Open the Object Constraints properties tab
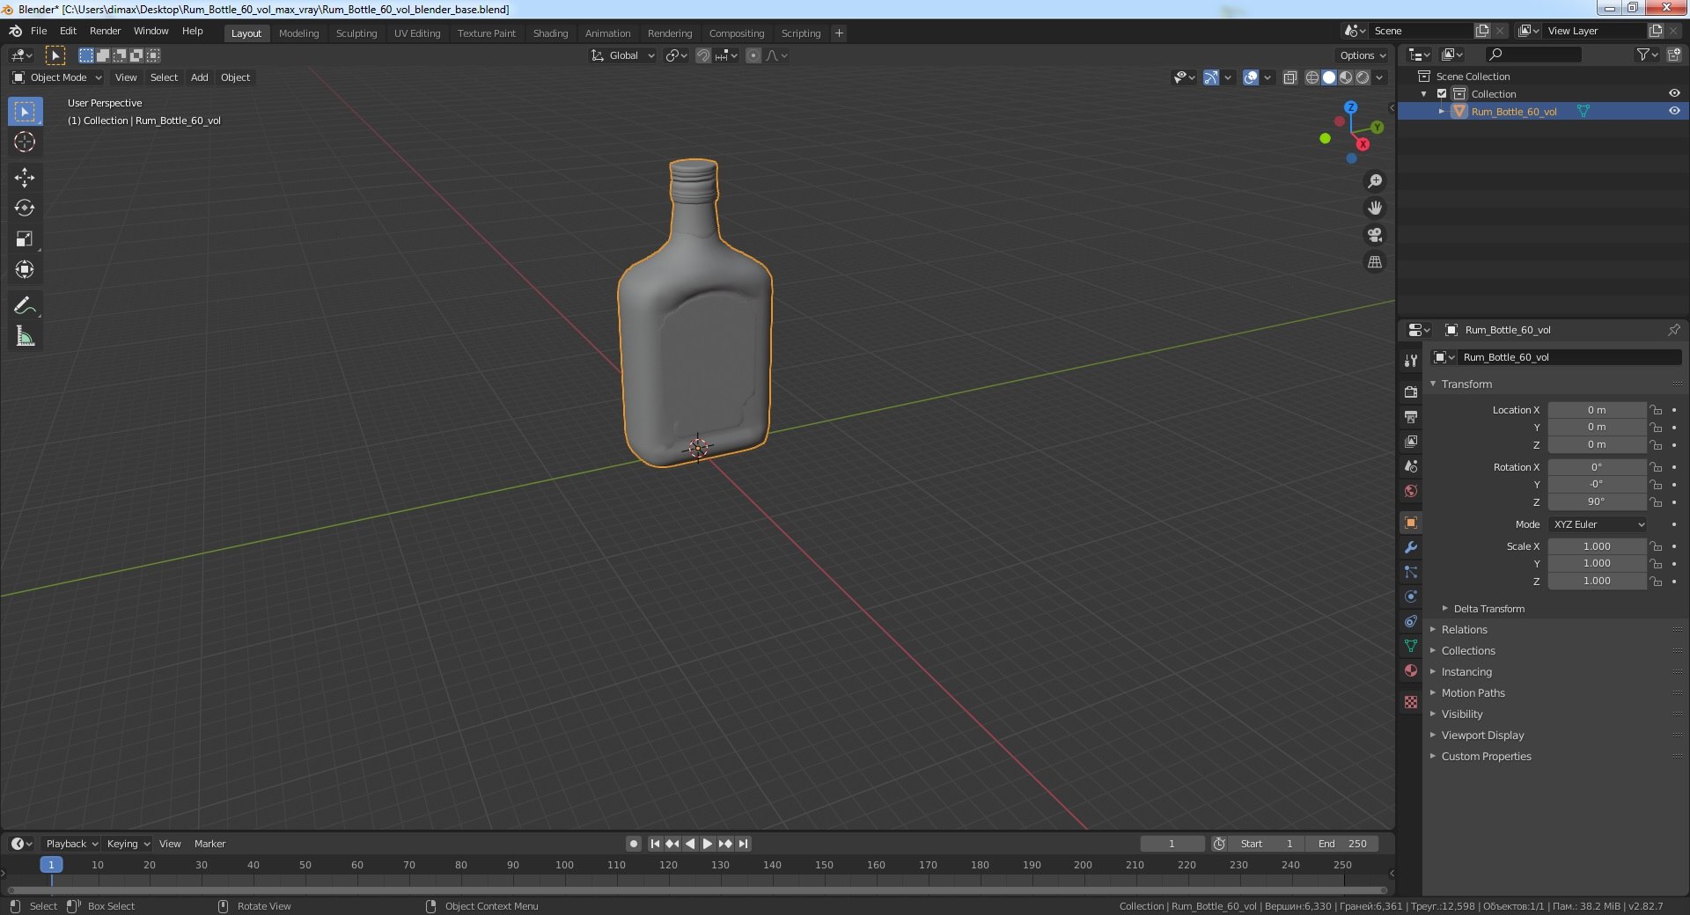1690x915 pixels. click(1411, 621)
